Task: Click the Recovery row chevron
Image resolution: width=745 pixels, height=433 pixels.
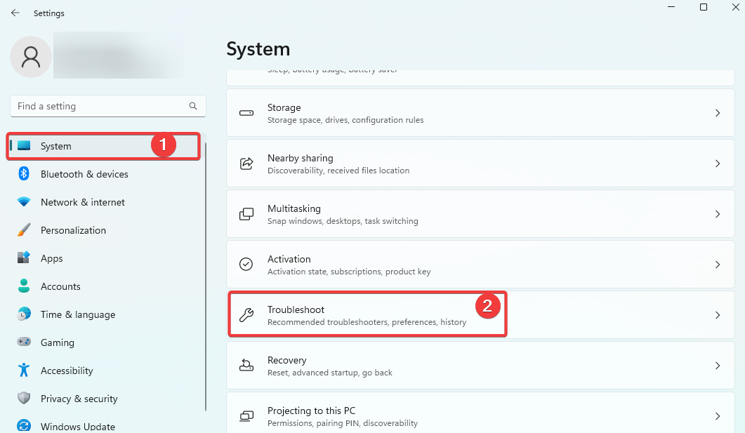Action: [x=718, y=366]
